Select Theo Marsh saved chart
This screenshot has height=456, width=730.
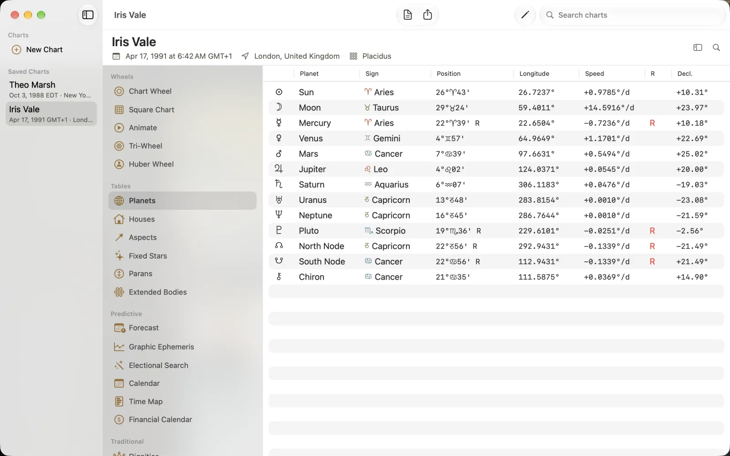pyautogui.click(x=51, y=89)
